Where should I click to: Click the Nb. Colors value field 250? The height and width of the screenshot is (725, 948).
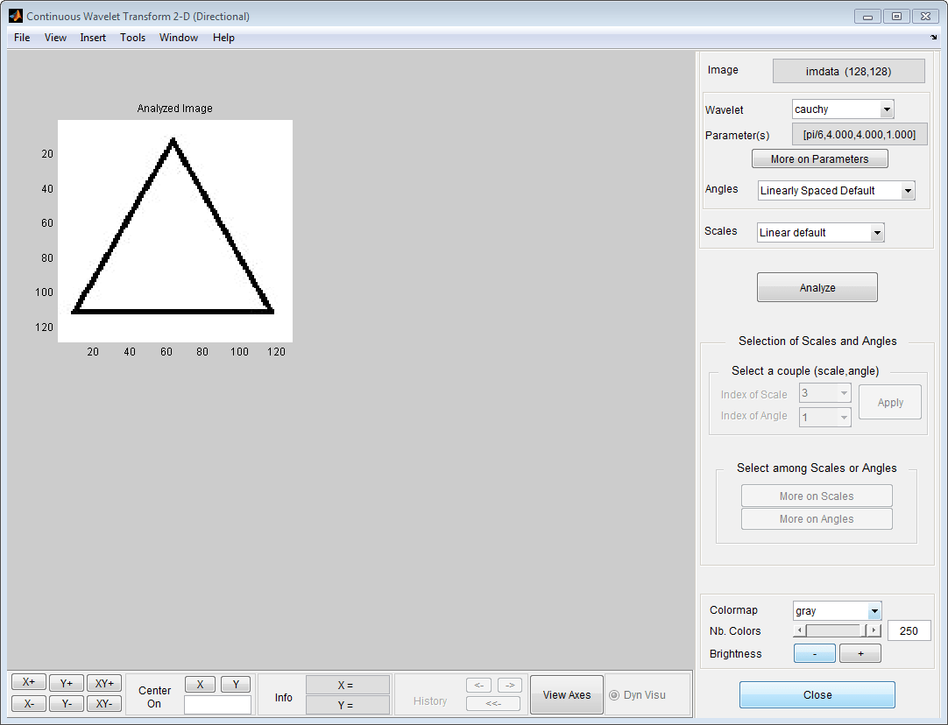(x=909, y=630)
